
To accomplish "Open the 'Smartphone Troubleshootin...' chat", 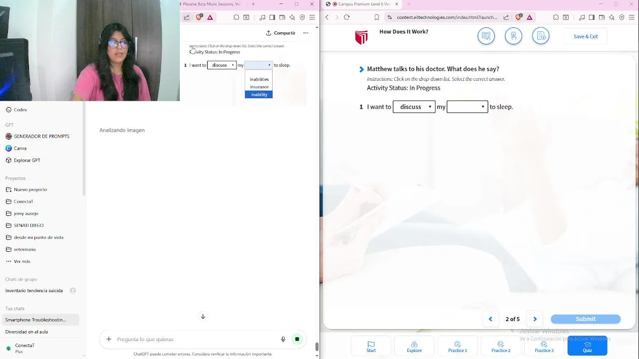I will pos(40,320).
